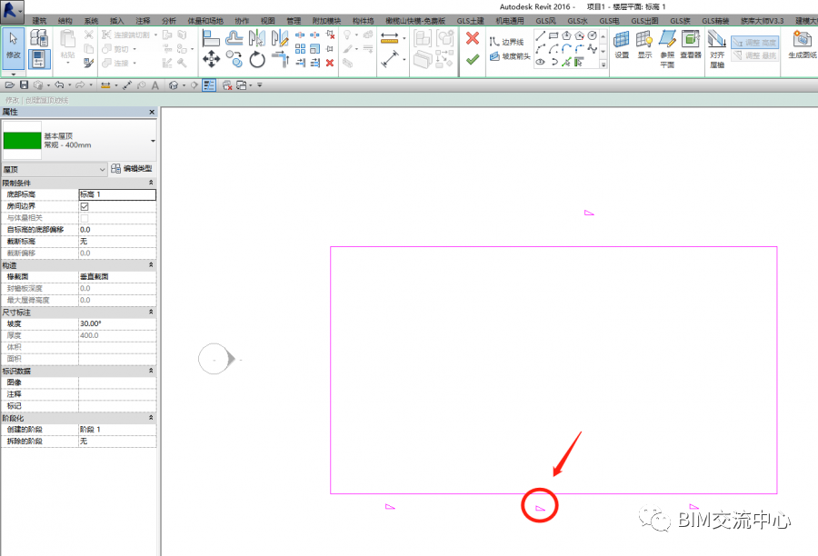Collapse the 尺寸标注 section
The image size is (818, 556).
(151, 312)
